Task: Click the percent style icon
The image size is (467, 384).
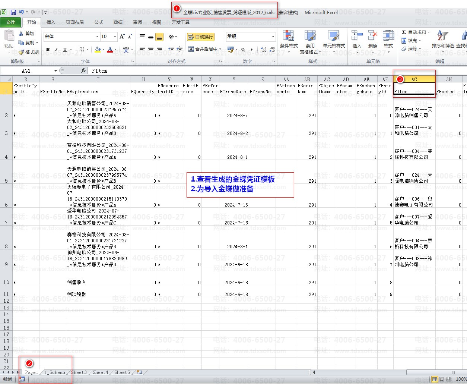Action: [x=243, y=49]
